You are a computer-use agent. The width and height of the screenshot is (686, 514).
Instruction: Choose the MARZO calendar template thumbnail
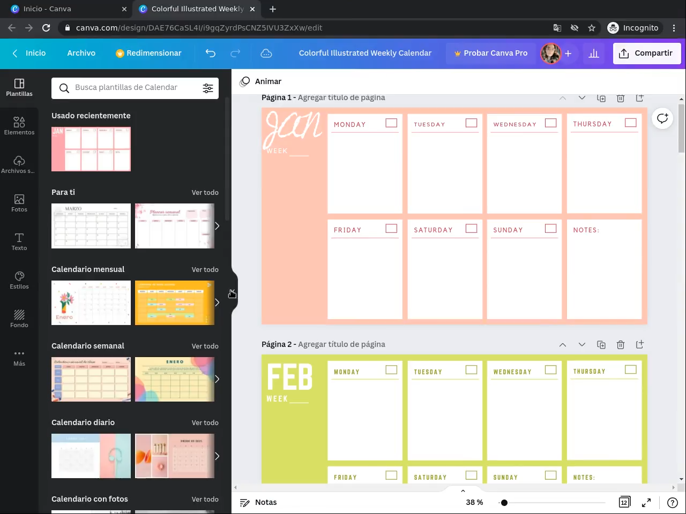(x=91, y=226)
